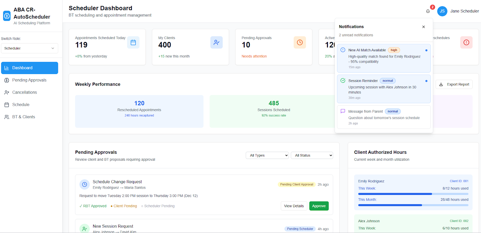The image size is (481, 233).
Task: Click the +8% from yesterday text
Action: 91,56
